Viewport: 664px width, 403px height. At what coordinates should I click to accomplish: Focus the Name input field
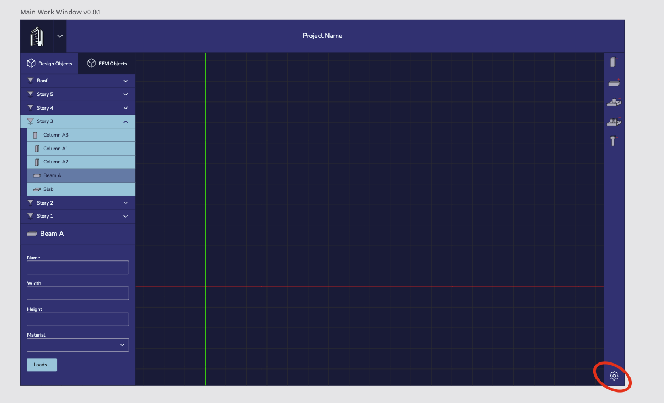(x=78, y=268)
